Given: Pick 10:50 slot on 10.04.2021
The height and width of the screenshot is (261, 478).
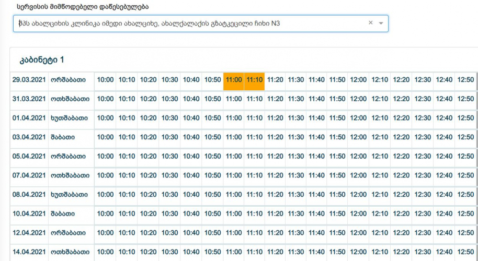Looking at the screenshot, I should 212,213.
